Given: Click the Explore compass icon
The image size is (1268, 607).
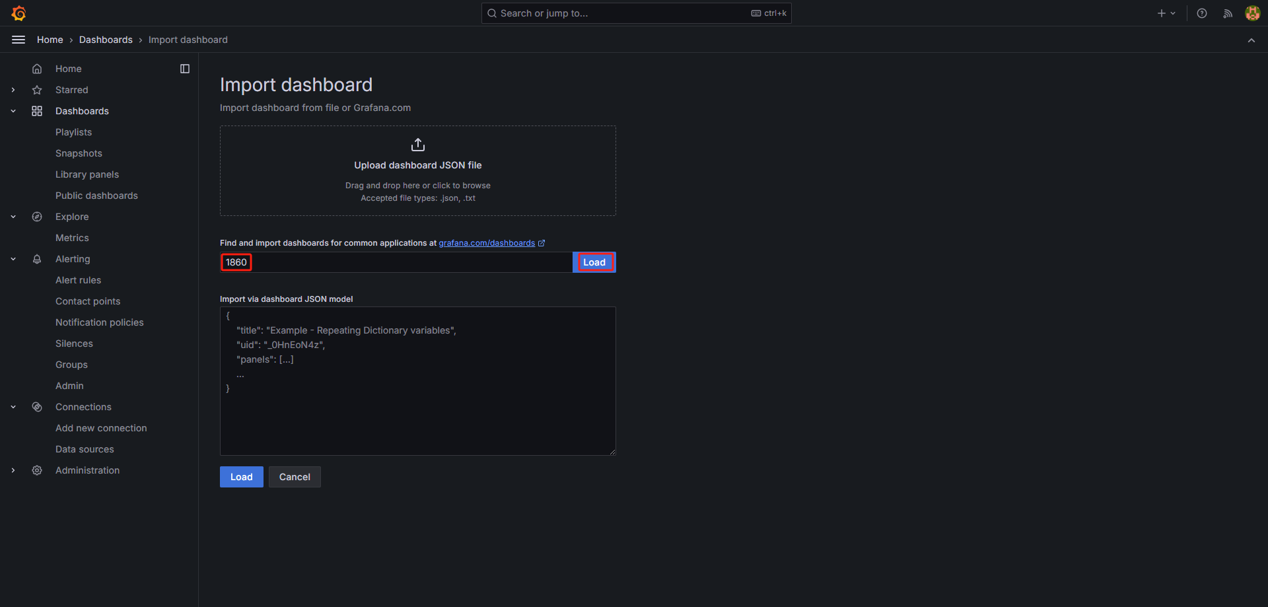Looking at the screenshot, I should 37,216.
